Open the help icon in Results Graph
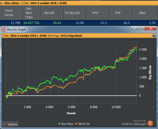158x129 pixels. point(154,36)
